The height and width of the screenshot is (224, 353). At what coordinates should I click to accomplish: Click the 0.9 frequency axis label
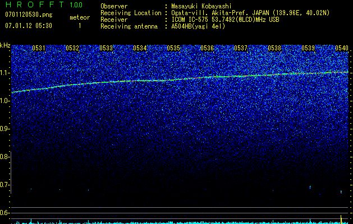pos(4,129)
